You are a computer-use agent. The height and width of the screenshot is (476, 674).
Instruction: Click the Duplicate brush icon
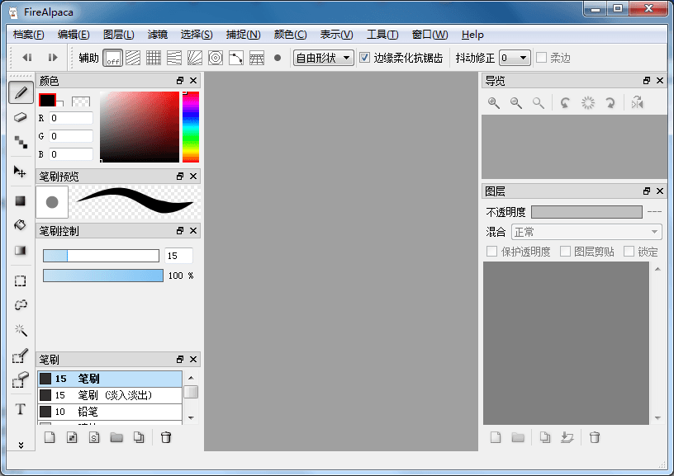tap(139, 437)
